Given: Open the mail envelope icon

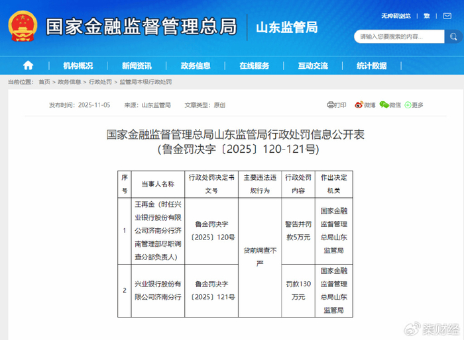Looking at the screenshot, I should 447,16.
